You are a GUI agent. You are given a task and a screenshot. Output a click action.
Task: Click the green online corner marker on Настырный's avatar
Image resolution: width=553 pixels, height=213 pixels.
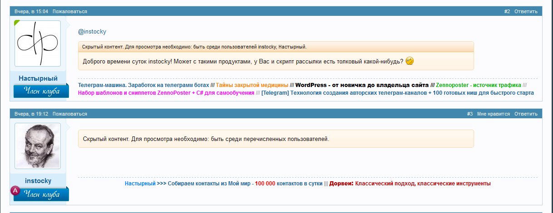coord(17,23)
